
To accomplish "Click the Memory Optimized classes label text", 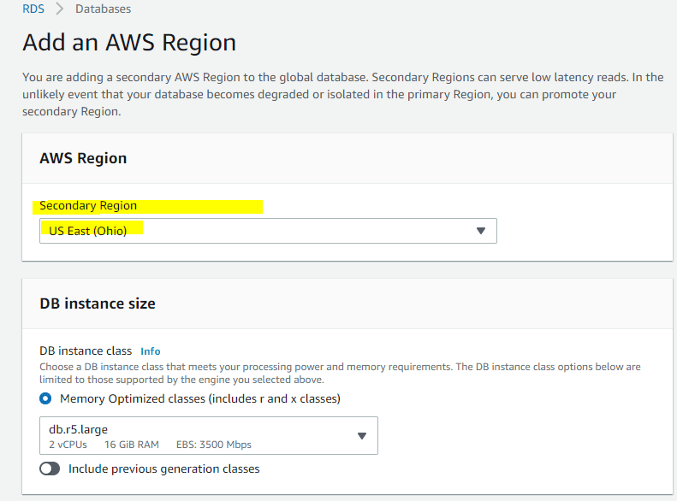I will [200, 398].
